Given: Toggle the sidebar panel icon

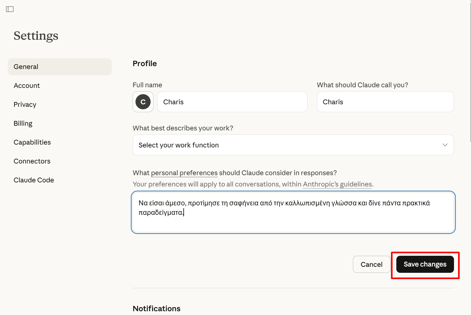Looking at the screenshot, I should click(10, 9).
